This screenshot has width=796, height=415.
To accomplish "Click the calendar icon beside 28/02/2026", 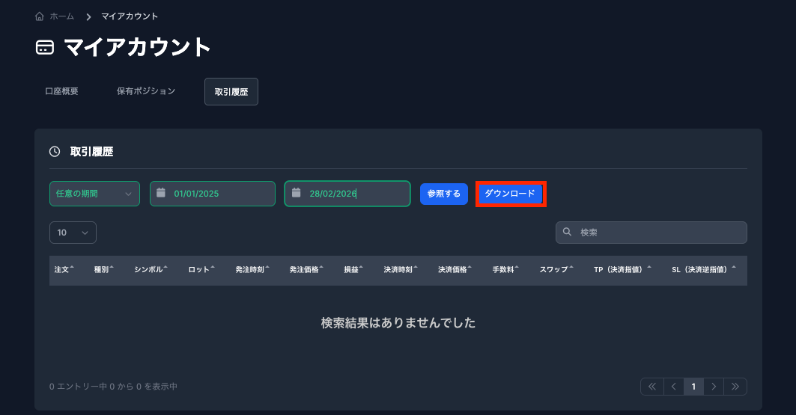I will tap(296, 193).
